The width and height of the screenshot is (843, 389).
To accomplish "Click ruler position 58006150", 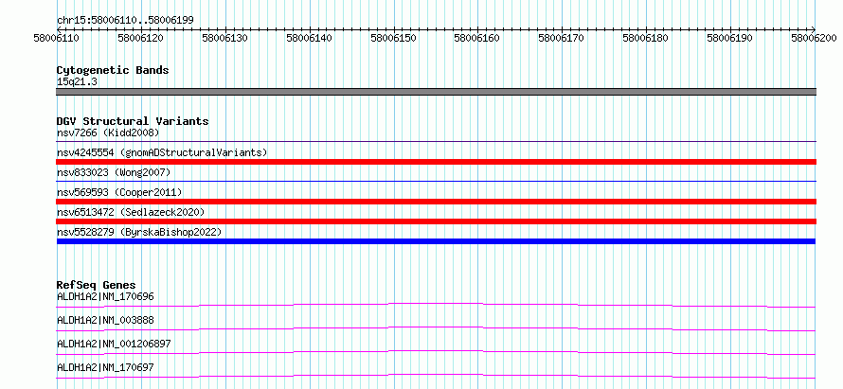I will (x=393, y=38).
